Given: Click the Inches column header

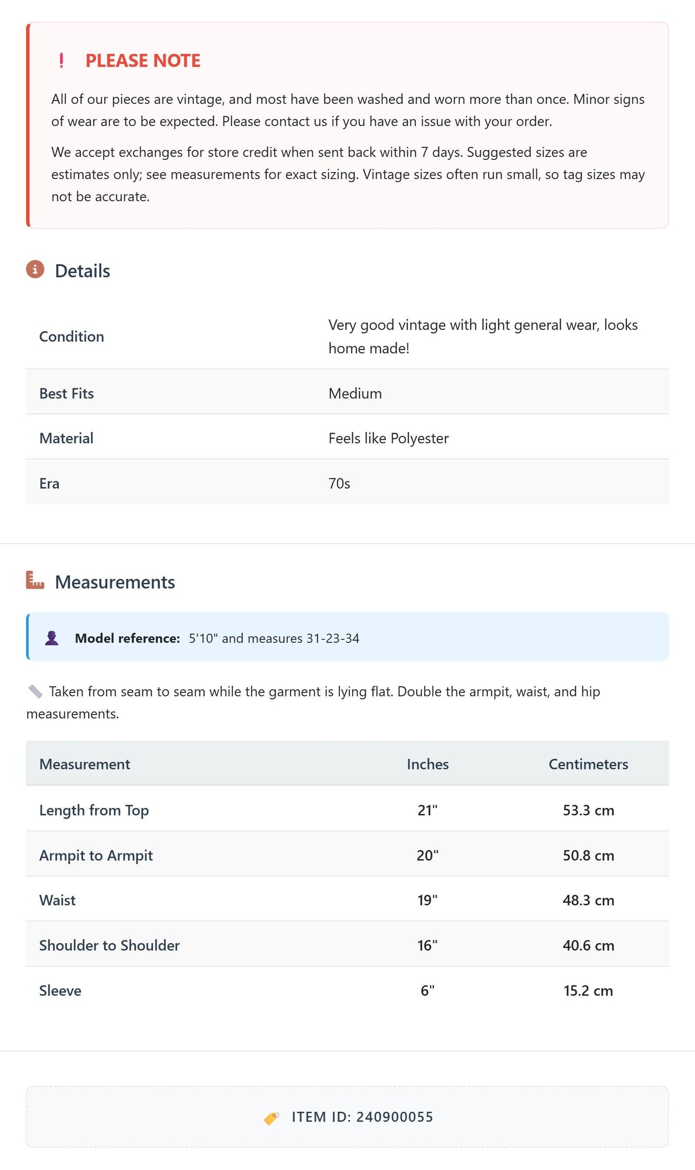Looking at the screenshot, I should pos(428,764).
